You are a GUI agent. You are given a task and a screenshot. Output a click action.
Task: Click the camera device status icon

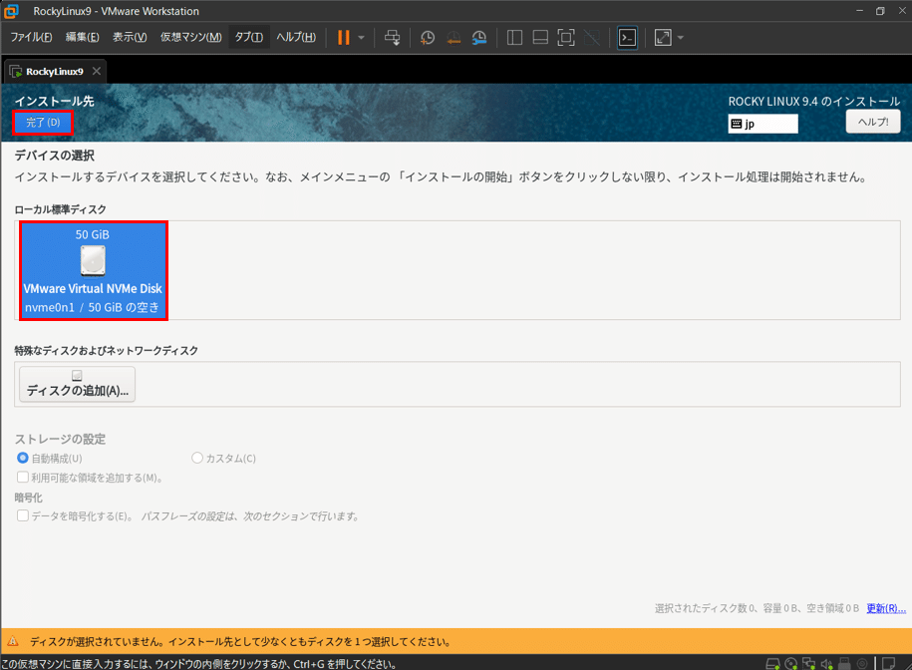862,664
